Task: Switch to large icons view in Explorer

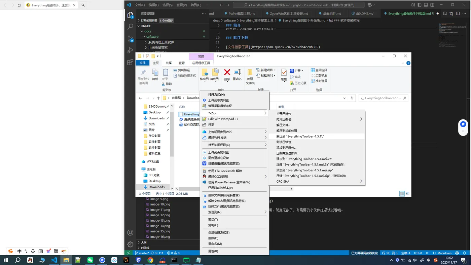Action: pos(408,194)
